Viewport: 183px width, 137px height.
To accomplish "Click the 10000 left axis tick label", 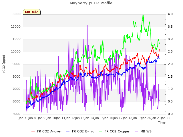I will click(16, 51).
